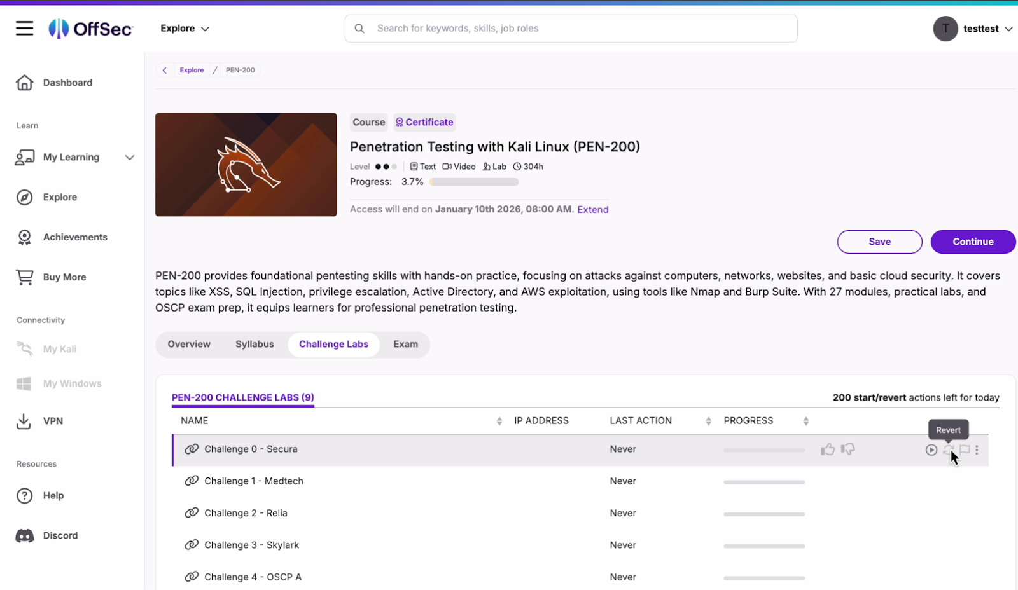Click the OffSec logo

[x=90, y=29]
